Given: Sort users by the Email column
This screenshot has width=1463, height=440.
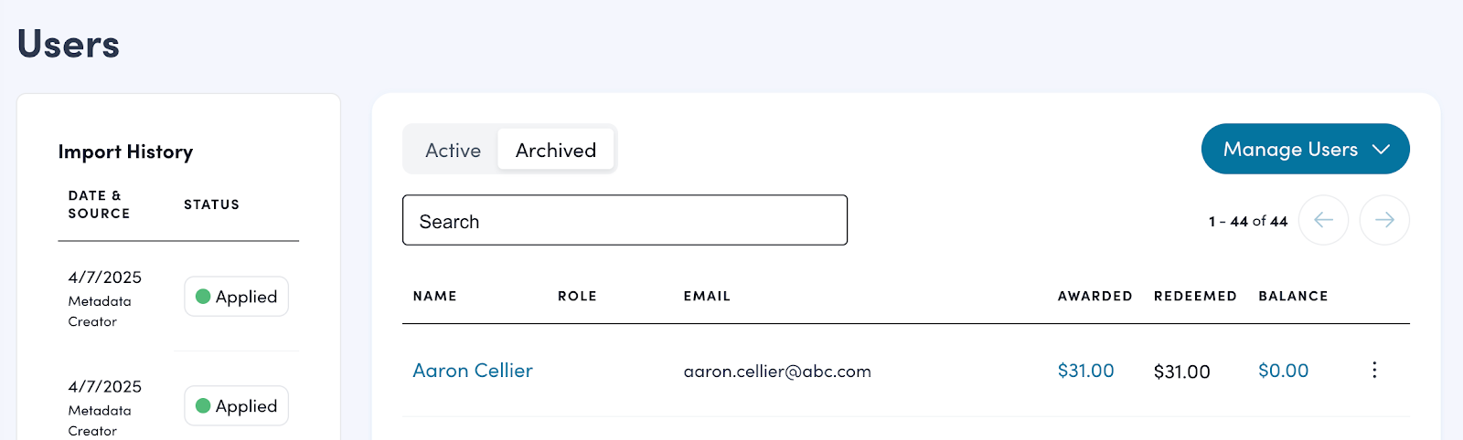Looking at the screenshot, I should point(707,296).
